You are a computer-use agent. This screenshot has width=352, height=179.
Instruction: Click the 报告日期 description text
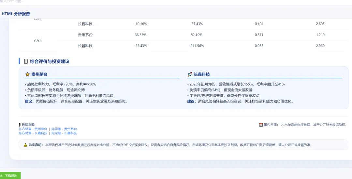pos(314,125)
